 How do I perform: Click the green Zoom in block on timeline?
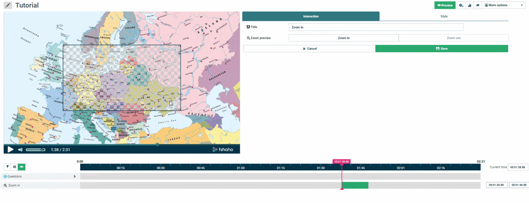point(355,185)
